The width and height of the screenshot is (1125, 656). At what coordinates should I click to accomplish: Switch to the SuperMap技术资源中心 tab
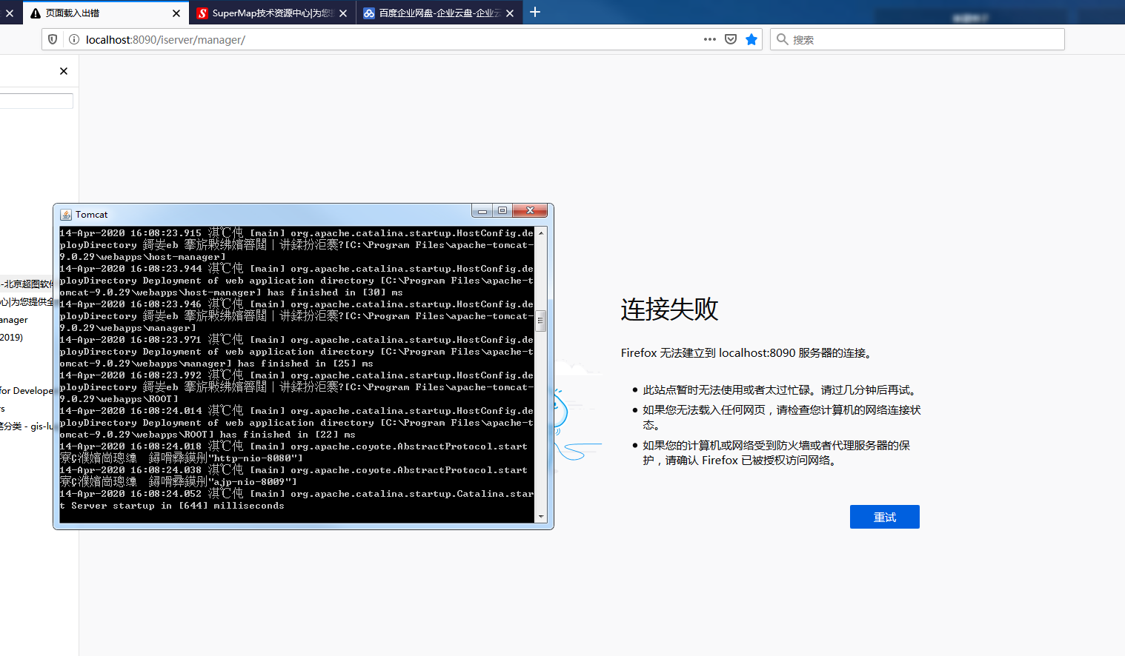(273, 13)
